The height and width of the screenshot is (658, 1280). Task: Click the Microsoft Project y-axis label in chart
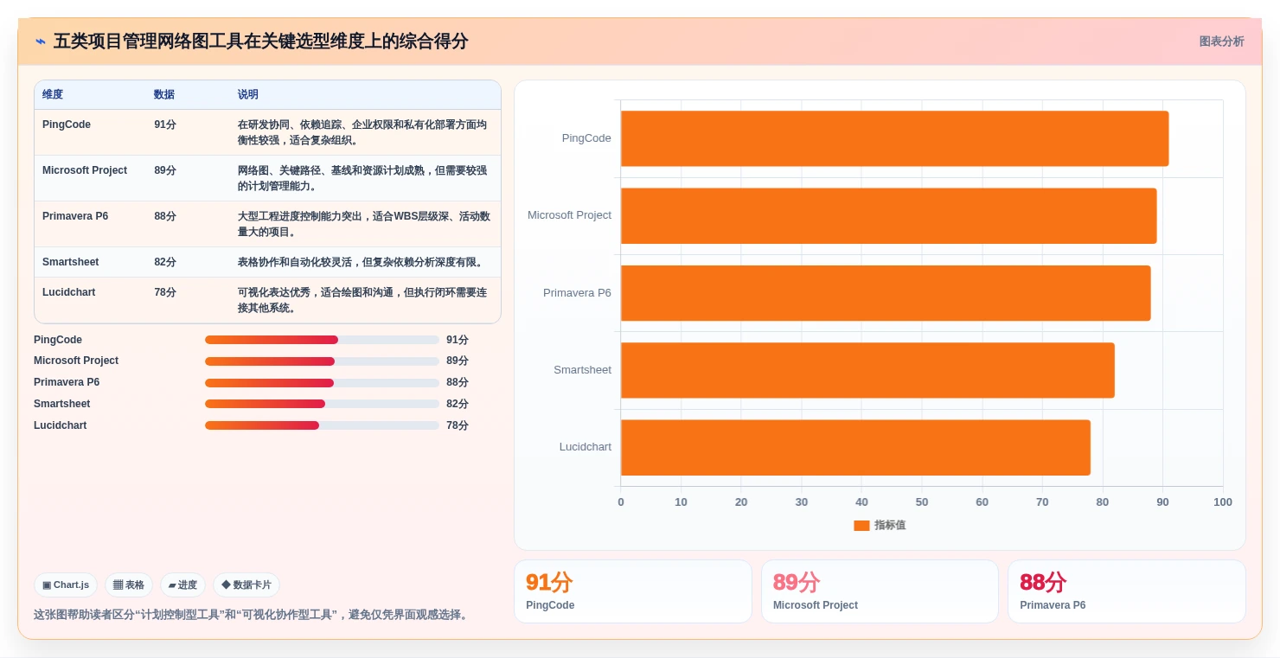coord(569,215)
